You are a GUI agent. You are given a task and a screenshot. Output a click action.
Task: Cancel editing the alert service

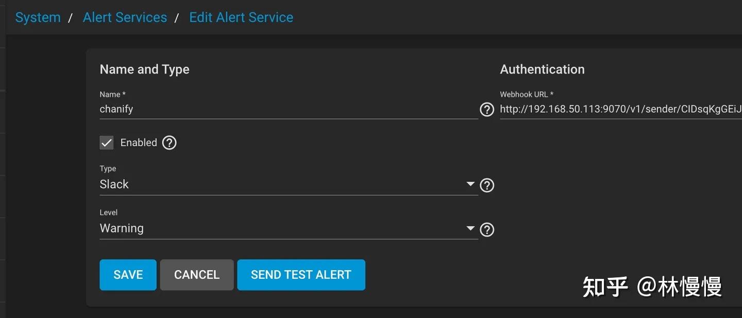coord(197,275)
